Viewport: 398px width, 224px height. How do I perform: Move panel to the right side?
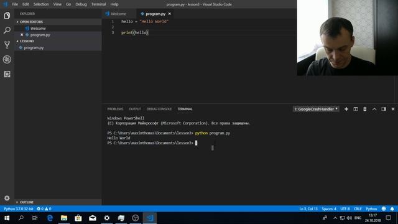(384, 109)
